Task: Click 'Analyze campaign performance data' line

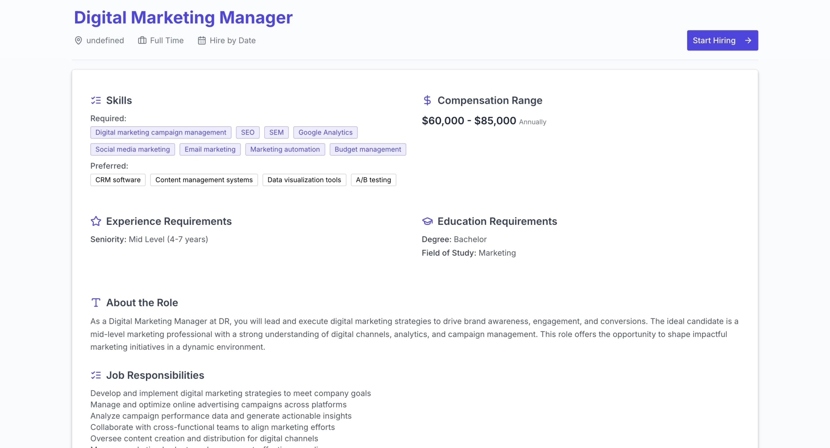Action: coord(221,416)
